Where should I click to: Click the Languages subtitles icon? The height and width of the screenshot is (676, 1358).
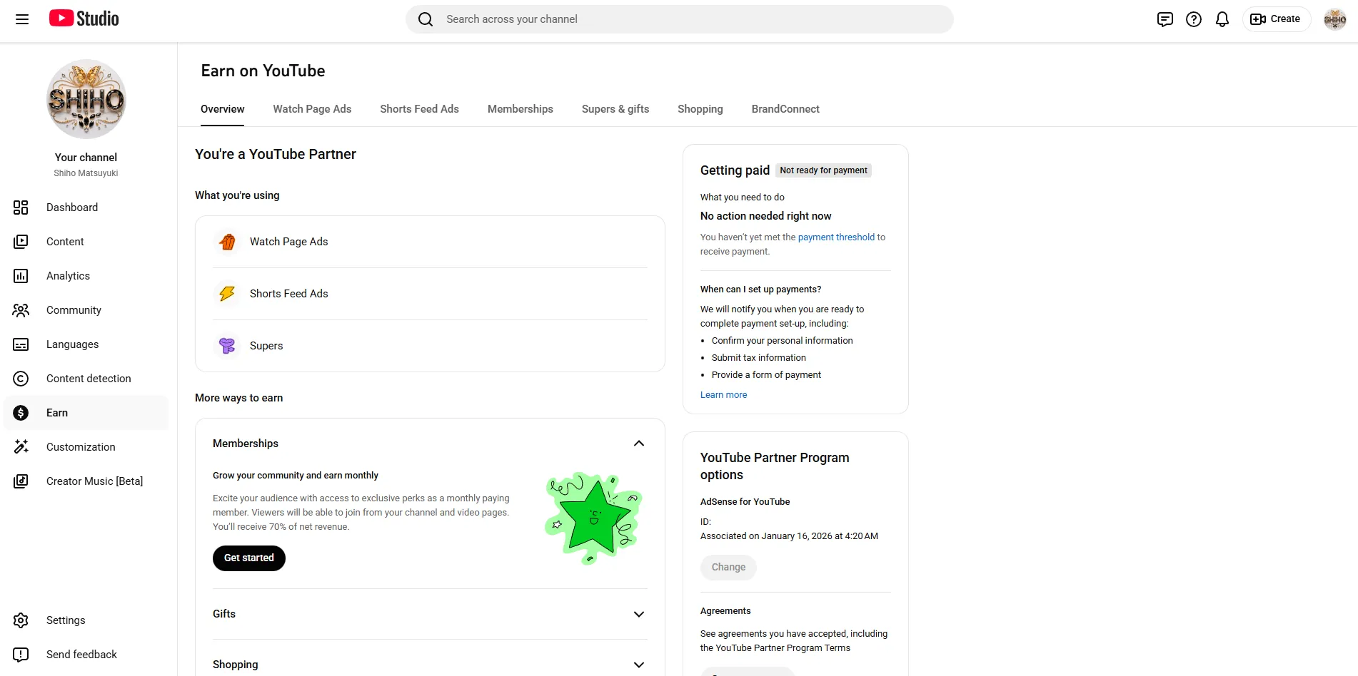coord(21,344)
